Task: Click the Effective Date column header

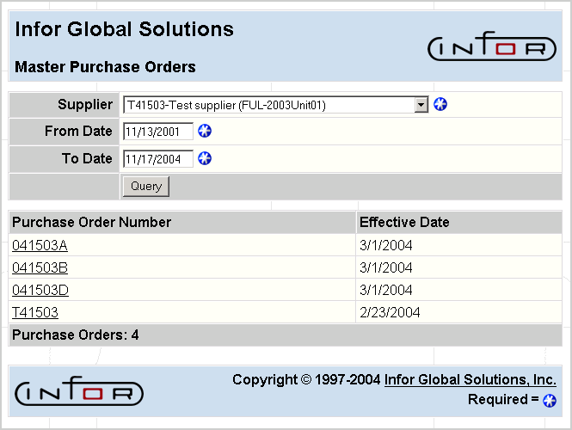Action: pyautogui.click(x=404, y=223)
